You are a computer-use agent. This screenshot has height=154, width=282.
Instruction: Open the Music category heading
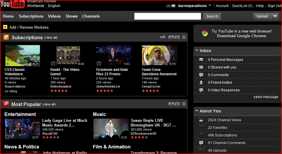click(x=100, y=114)
